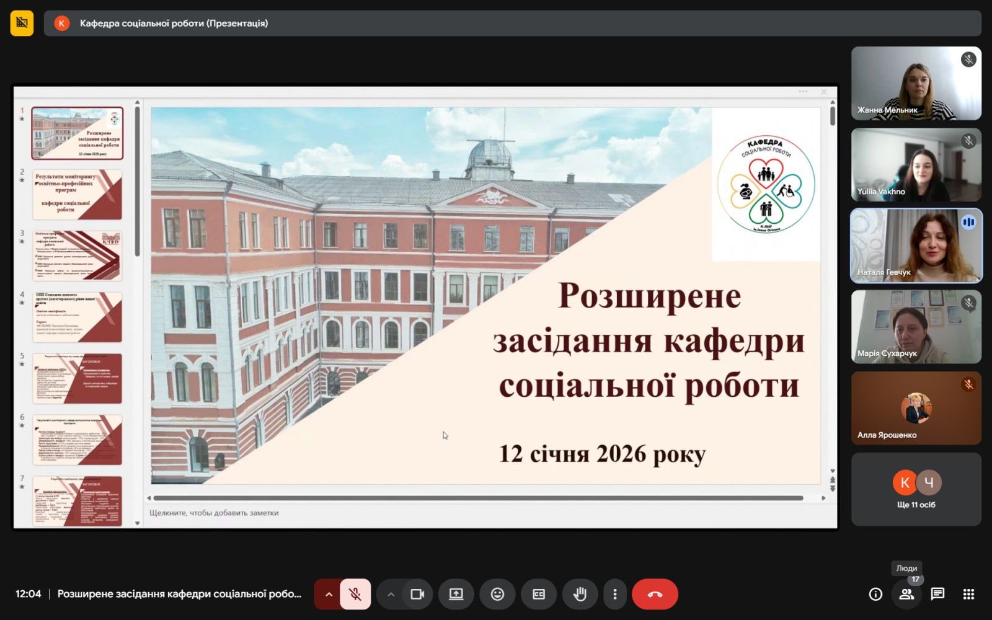Raise your hand in the meeting

click(580, 594)
